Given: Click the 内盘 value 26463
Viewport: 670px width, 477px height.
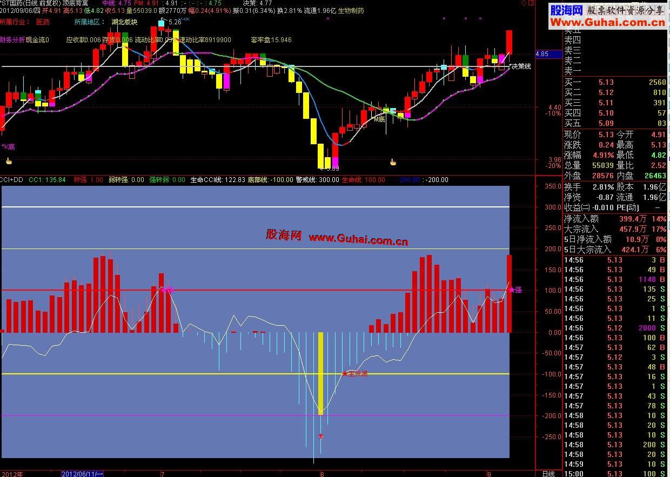Looking at the screenshot, I should [x=655, y=176].
